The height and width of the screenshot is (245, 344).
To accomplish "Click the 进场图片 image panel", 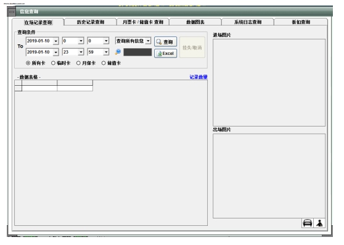I will [269, 83].
